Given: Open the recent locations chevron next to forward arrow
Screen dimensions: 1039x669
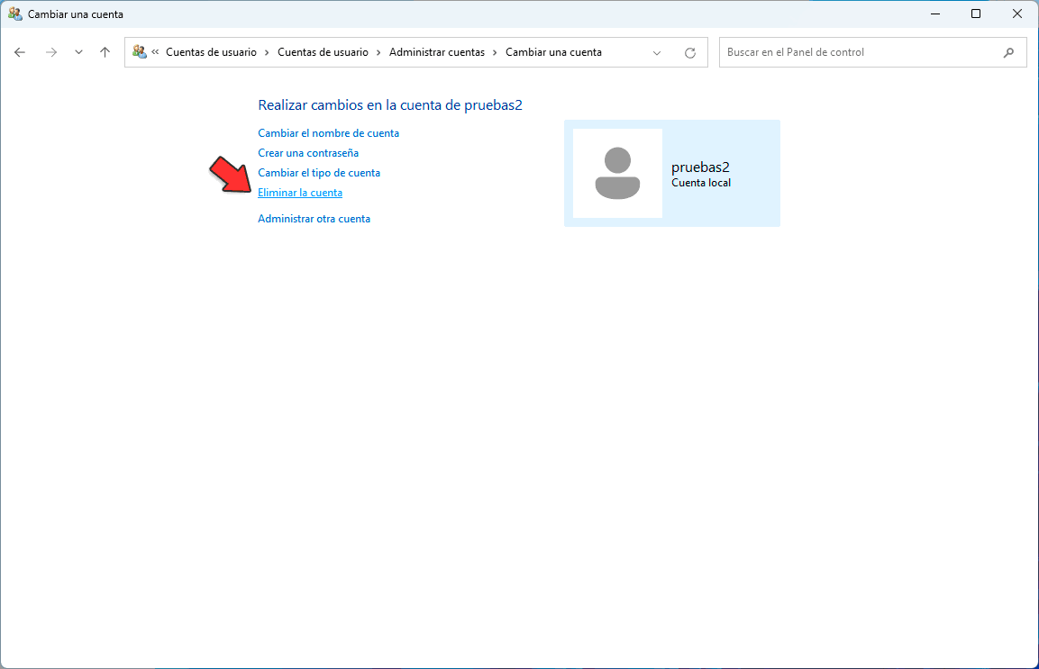Looking at the screenshot, I should pyautogui.click(x=78, y=52).
